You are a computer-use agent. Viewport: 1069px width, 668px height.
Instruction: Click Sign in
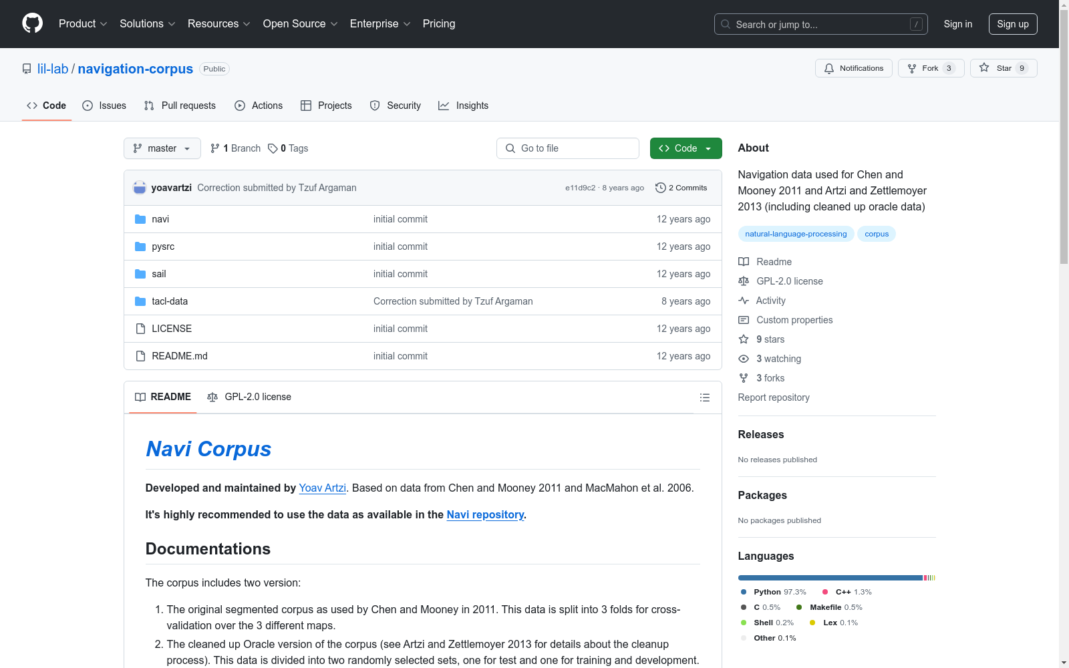(x=958, y=24)
